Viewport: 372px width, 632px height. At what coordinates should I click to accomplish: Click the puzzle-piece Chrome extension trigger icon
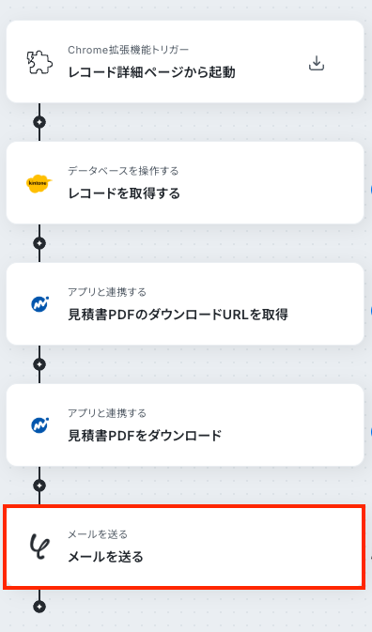(x=39, y=62)
